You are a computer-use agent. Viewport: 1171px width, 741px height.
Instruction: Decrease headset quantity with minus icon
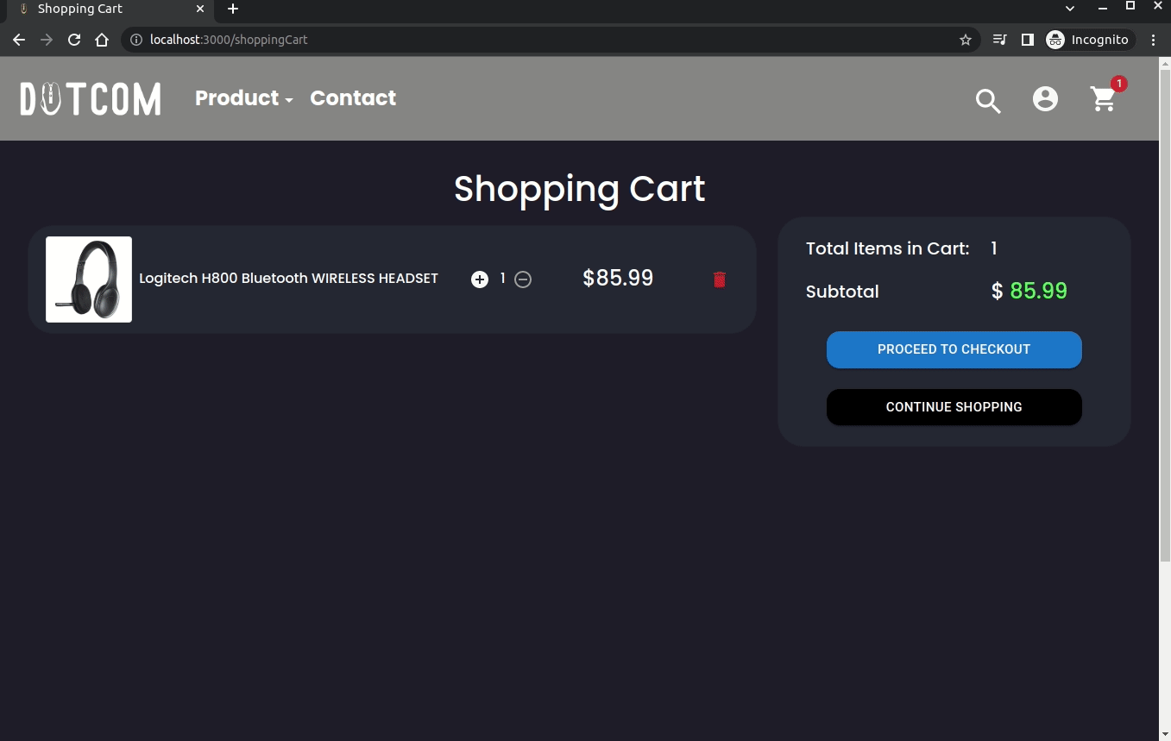point(523,279)
